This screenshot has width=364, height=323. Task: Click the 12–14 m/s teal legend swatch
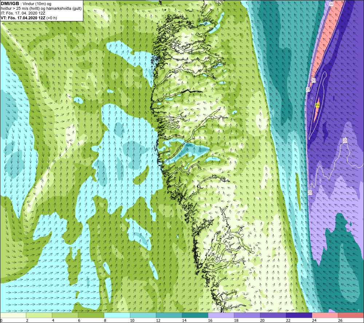coord(169,315)
